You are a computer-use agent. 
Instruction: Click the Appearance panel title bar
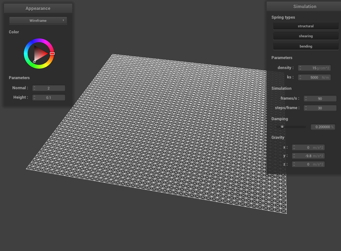[x=38, y=8]
